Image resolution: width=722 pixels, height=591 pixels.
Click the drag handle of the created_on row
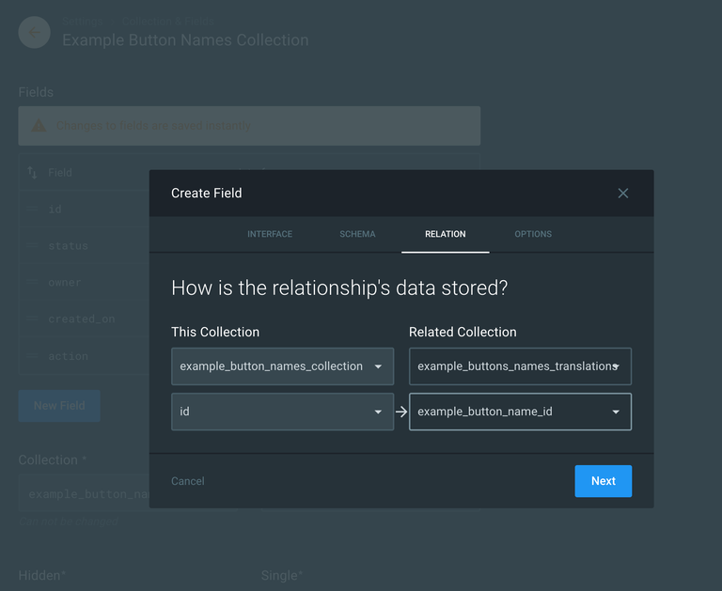coord(32,319)
